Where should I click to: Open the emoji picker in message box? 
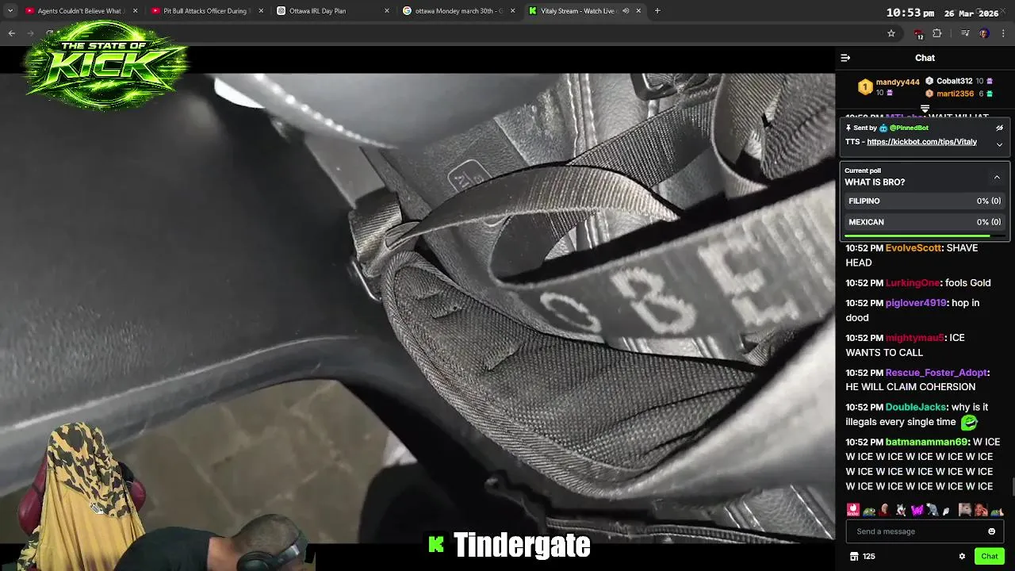991,531
